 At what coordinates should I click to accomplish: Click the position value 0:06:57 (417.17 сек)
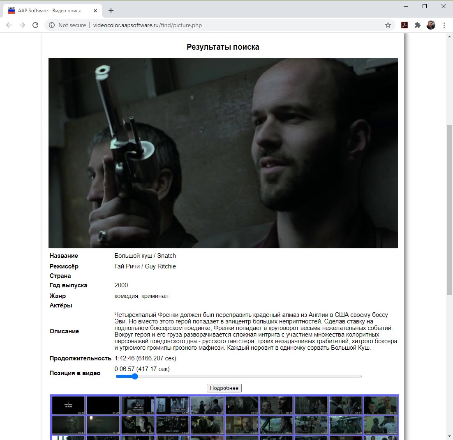pyautogui.click(x=142, y=369)
